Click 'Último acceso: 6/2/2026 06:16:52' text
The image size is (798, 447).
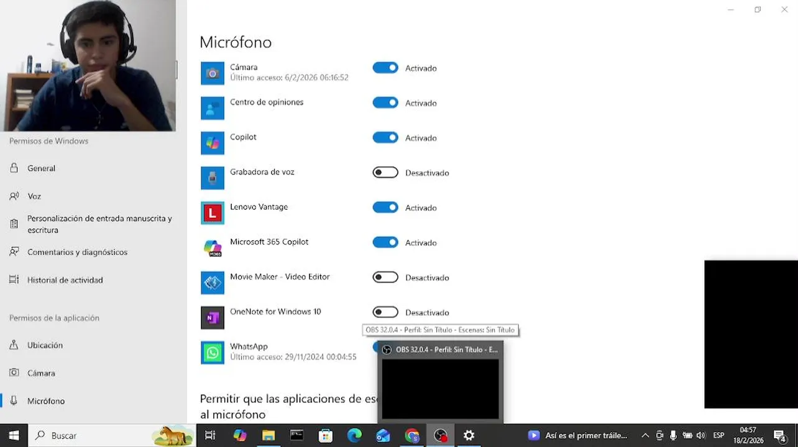pos(289,78)
